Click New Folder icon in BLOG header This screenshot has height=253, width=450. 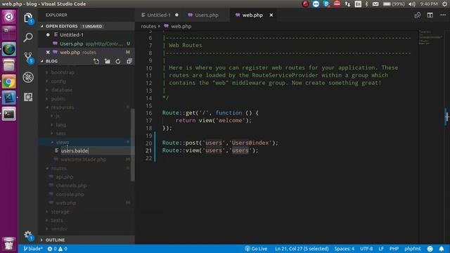[x=108, y=61]
